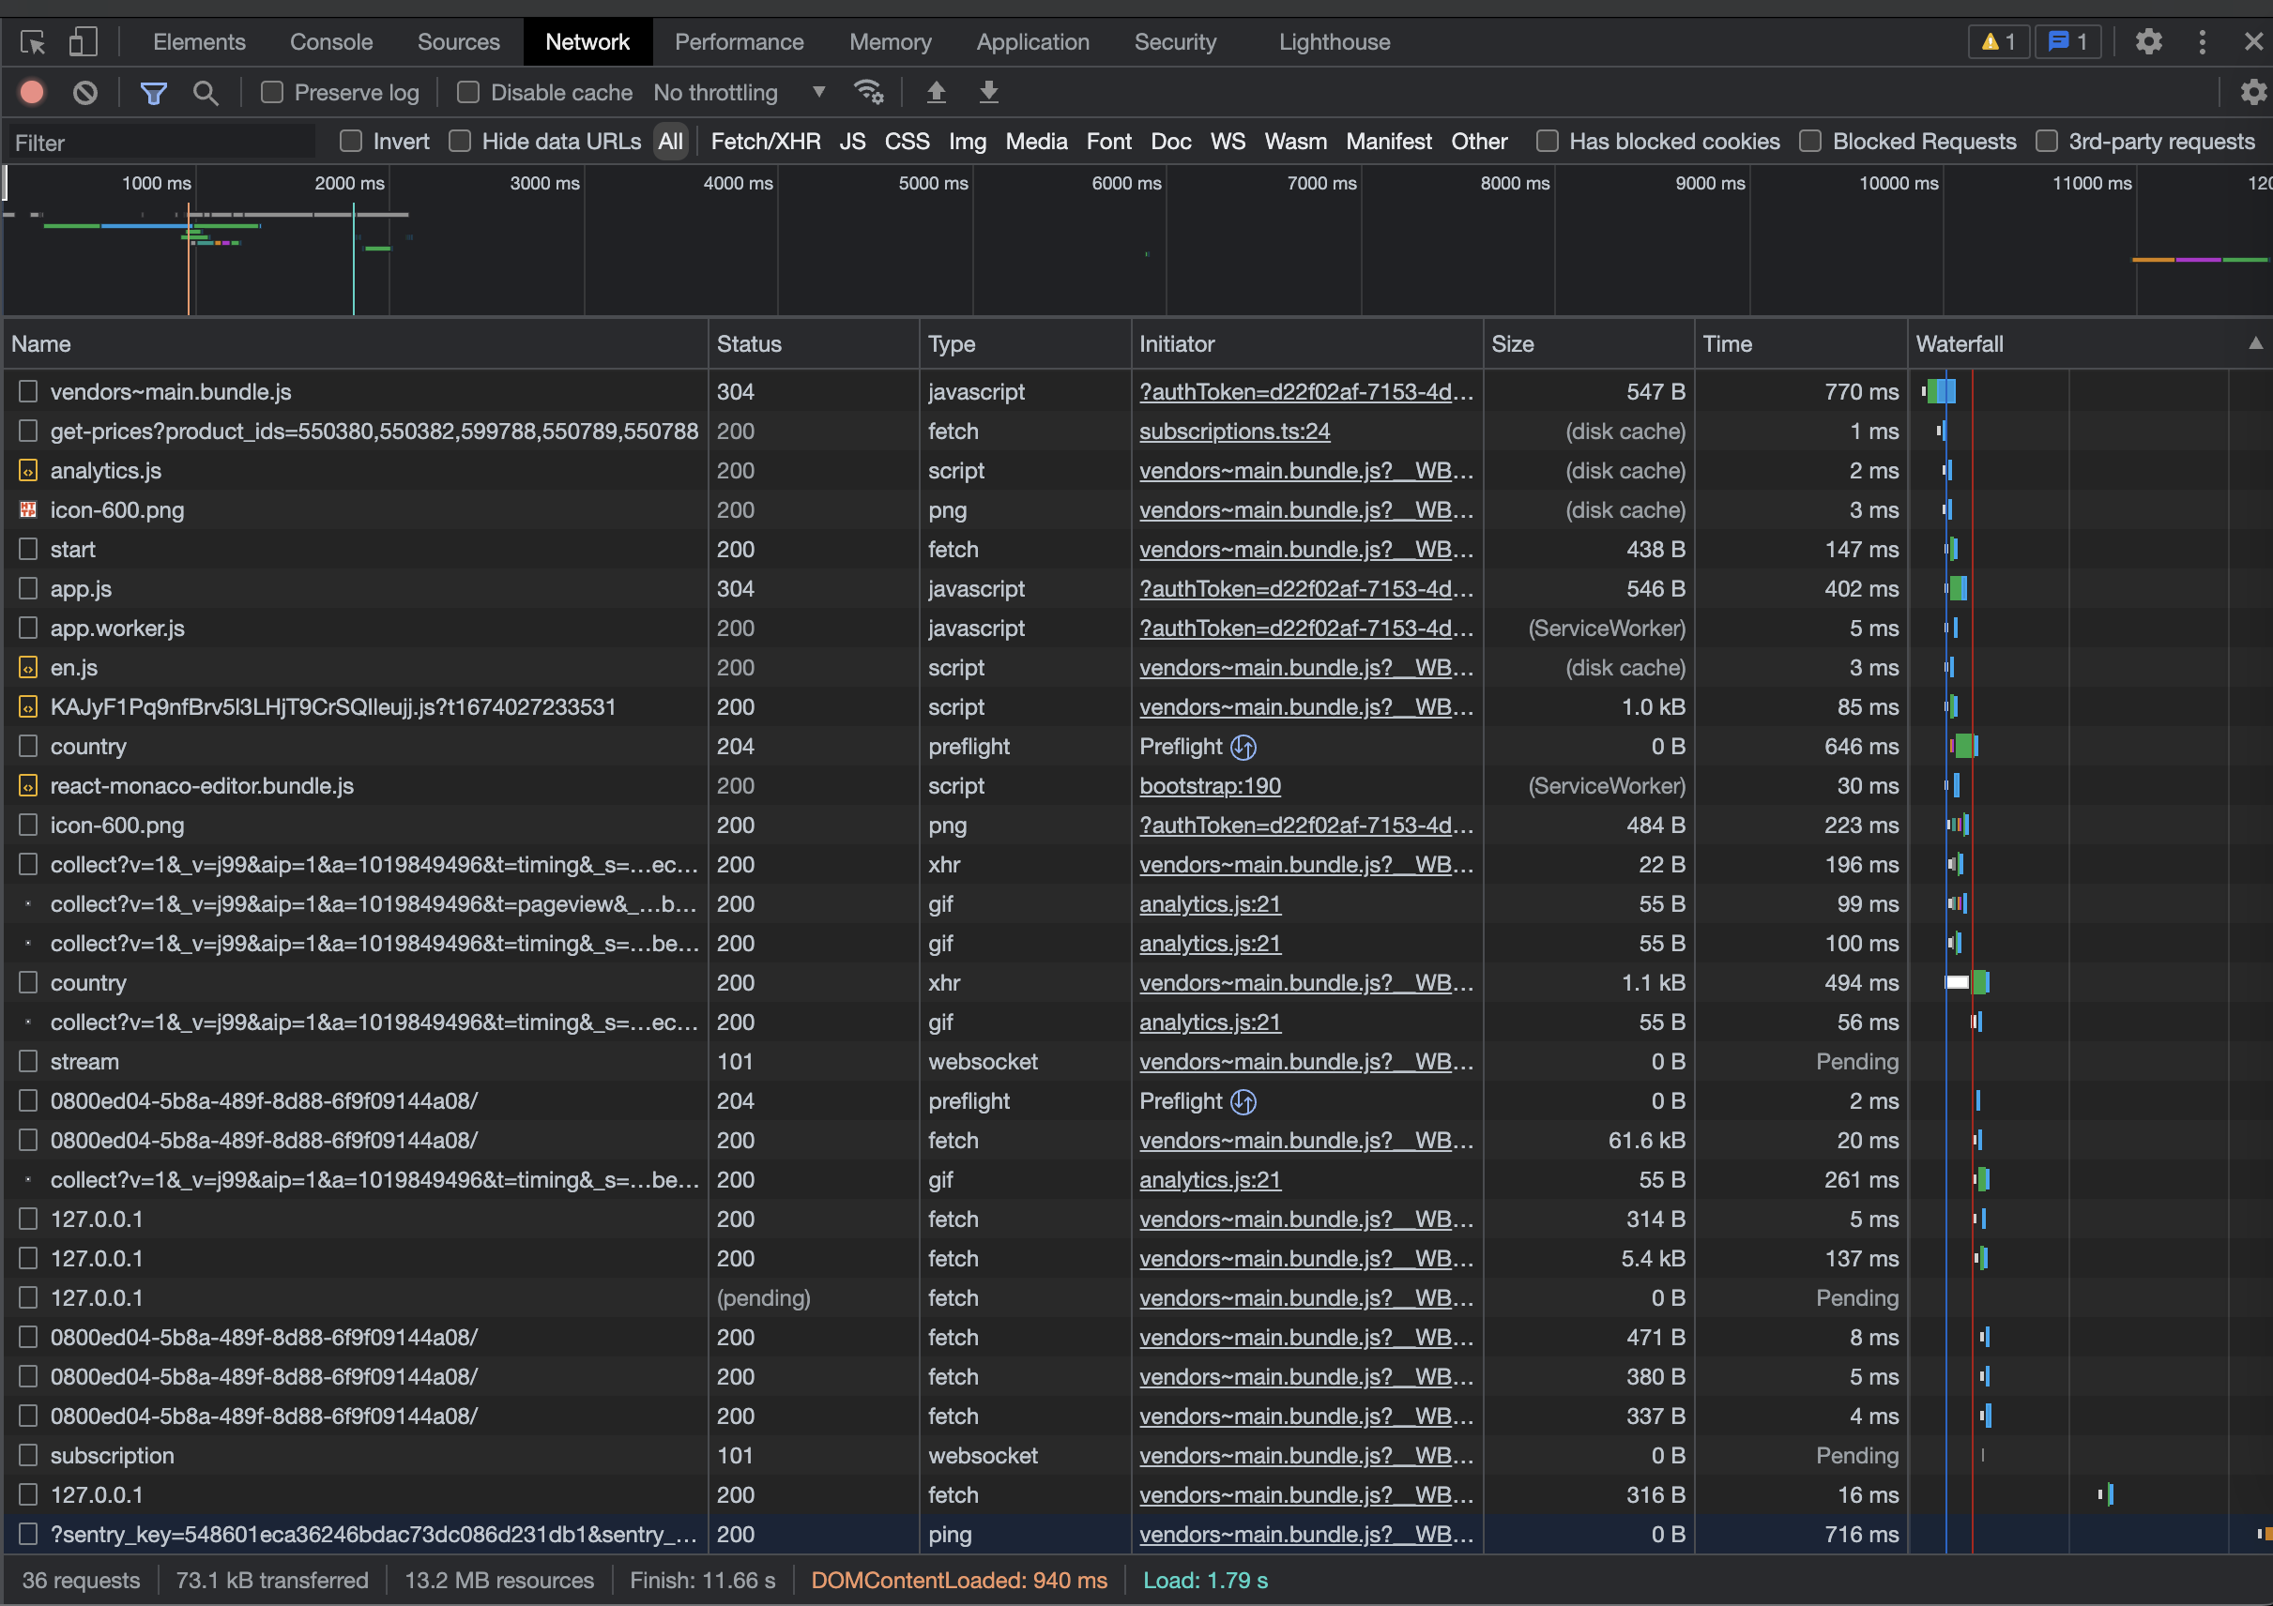Check the Disable cache option
This screenshot has height=1606, width=2273.
coord(468,93)
